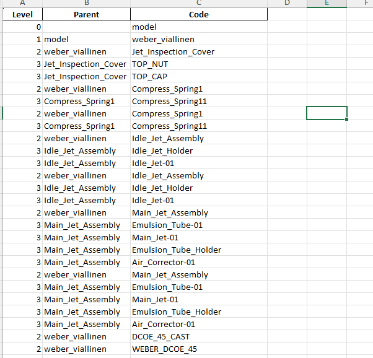The width and height of the screenshot is (373, 358).
Task: Select the WEBER_DCOE_45 cell
Action: pyautogui.click(x=198, y=349)
